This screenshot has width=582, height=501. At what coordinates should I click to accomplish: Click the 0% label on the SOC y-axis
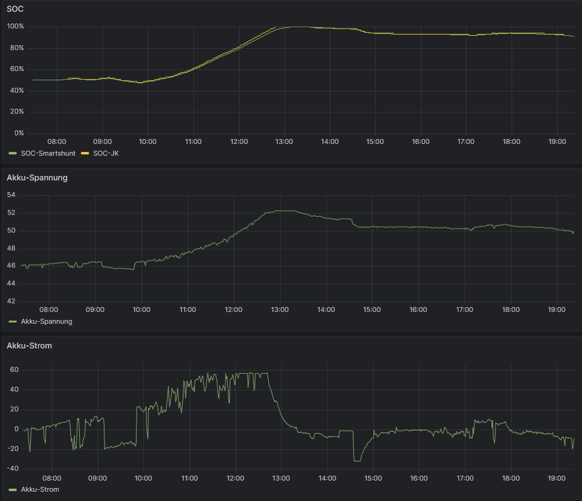(x=19, y=133)
